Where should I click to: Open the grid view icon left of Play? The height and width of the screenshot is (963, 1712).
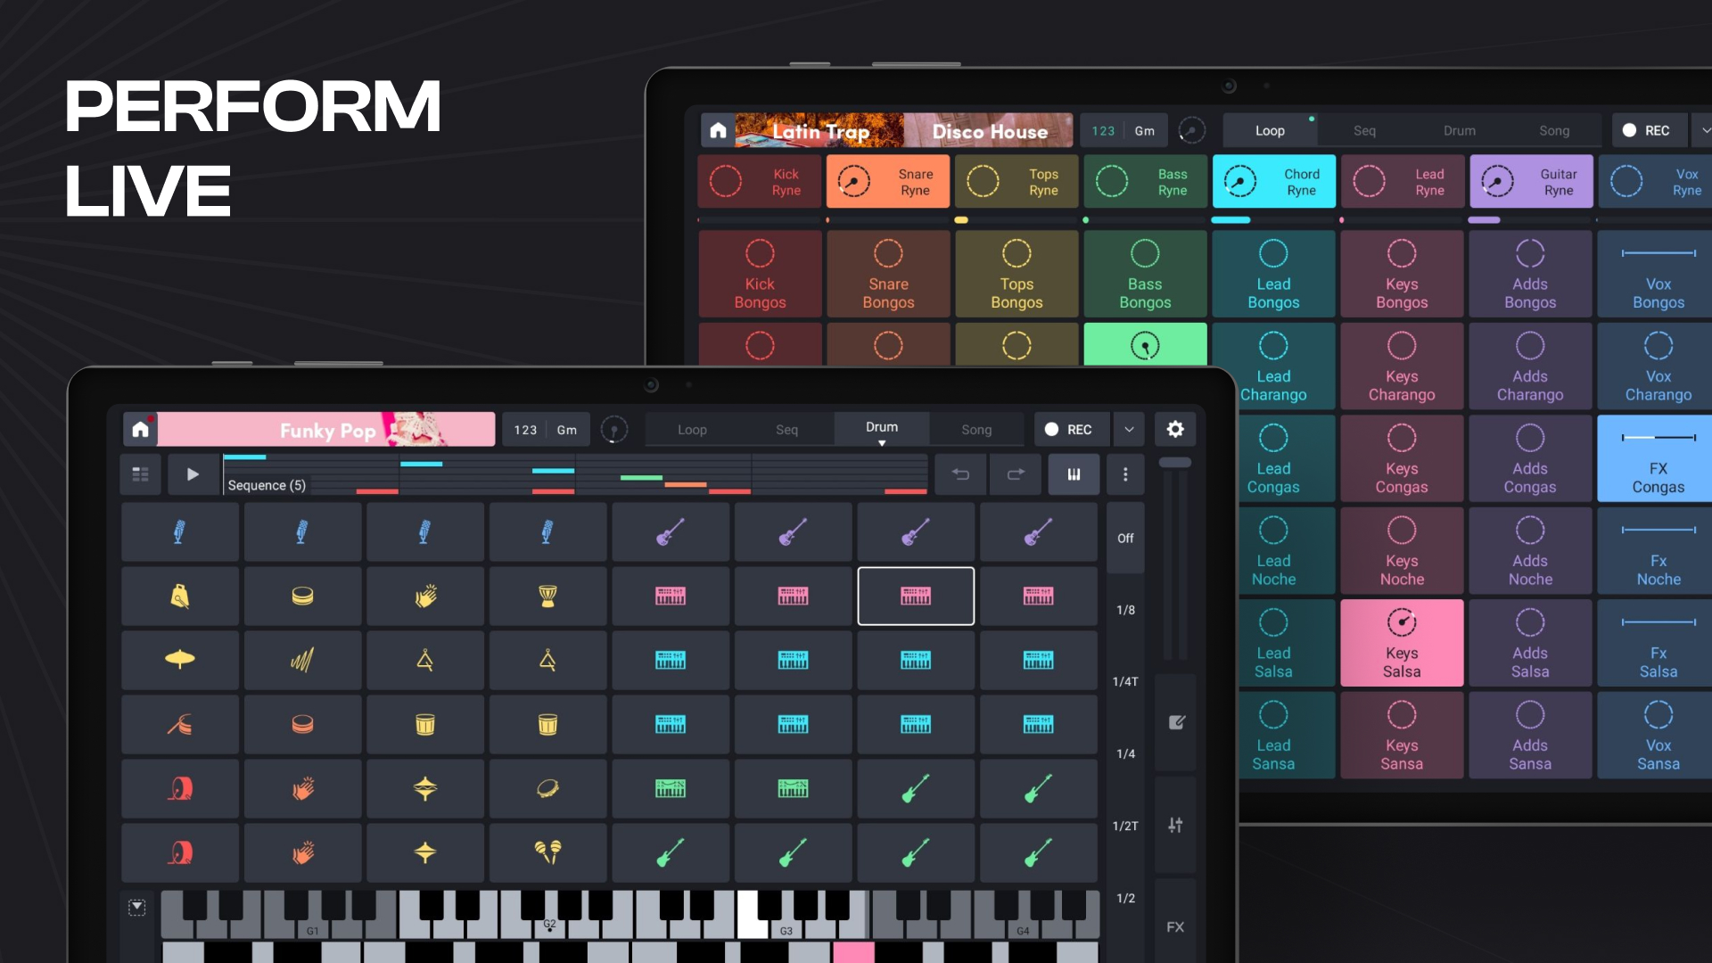[x=140, y=474]
